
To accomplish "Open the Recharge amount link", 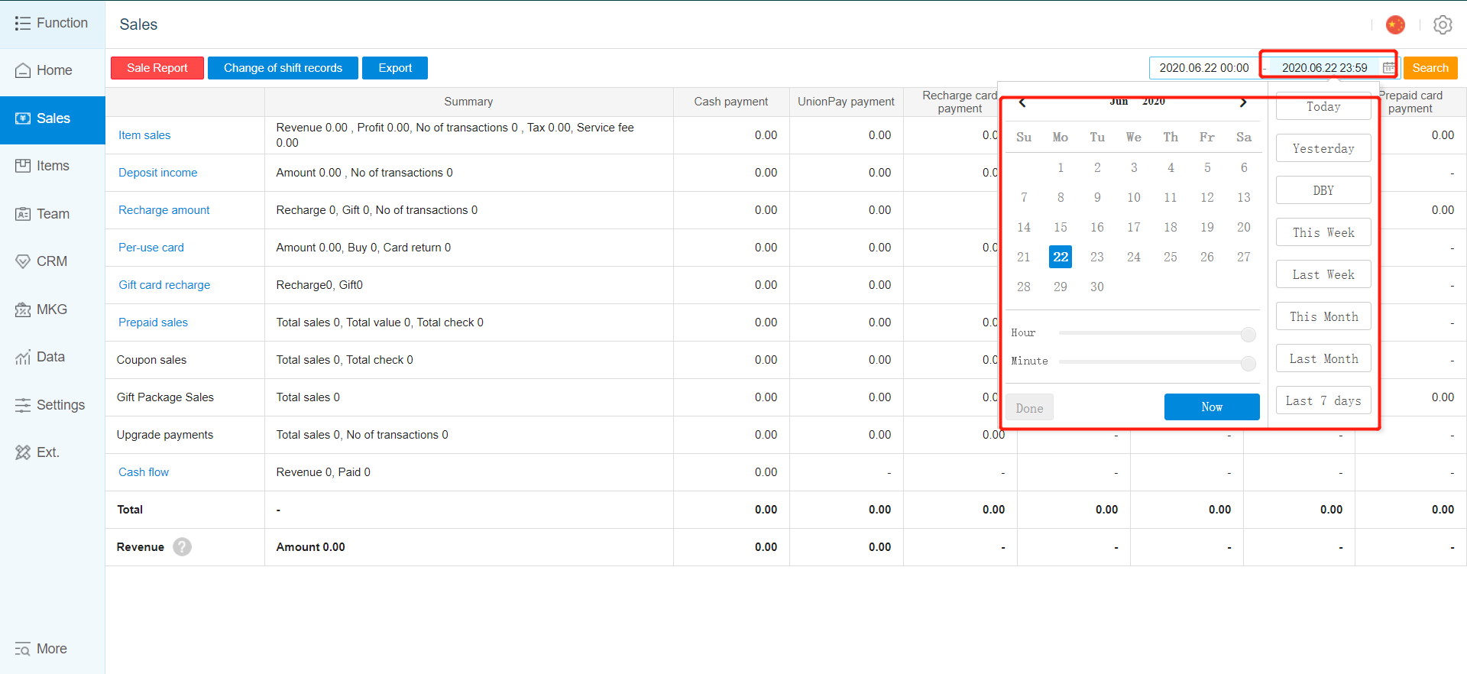I will click(164, 210).
